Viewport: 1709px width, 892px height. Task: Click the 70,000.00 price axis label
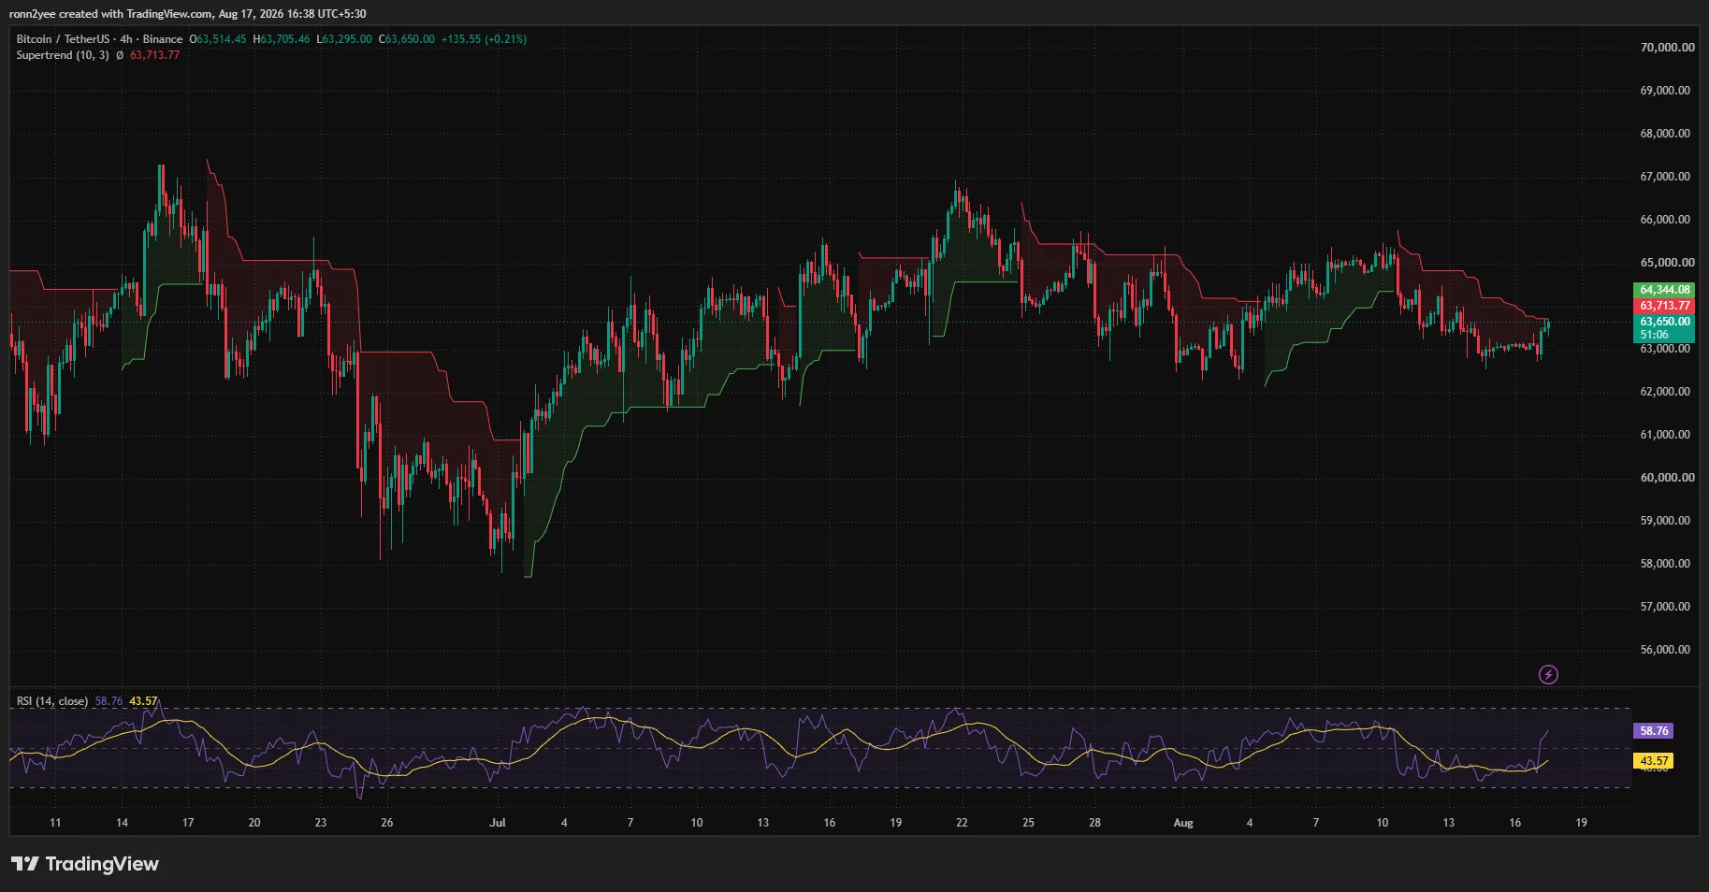point(1667,48)
